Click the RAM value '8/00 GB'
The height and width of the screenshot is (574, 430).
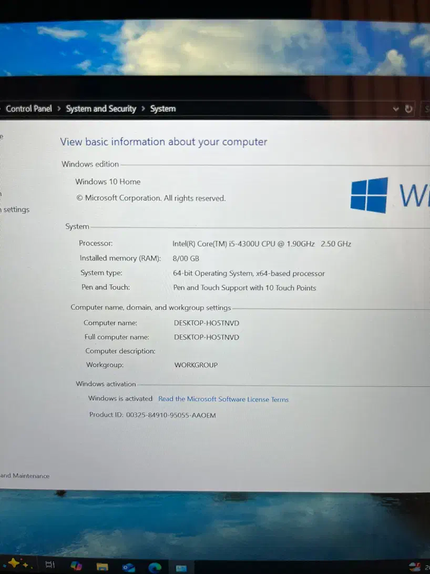(186, 259)
